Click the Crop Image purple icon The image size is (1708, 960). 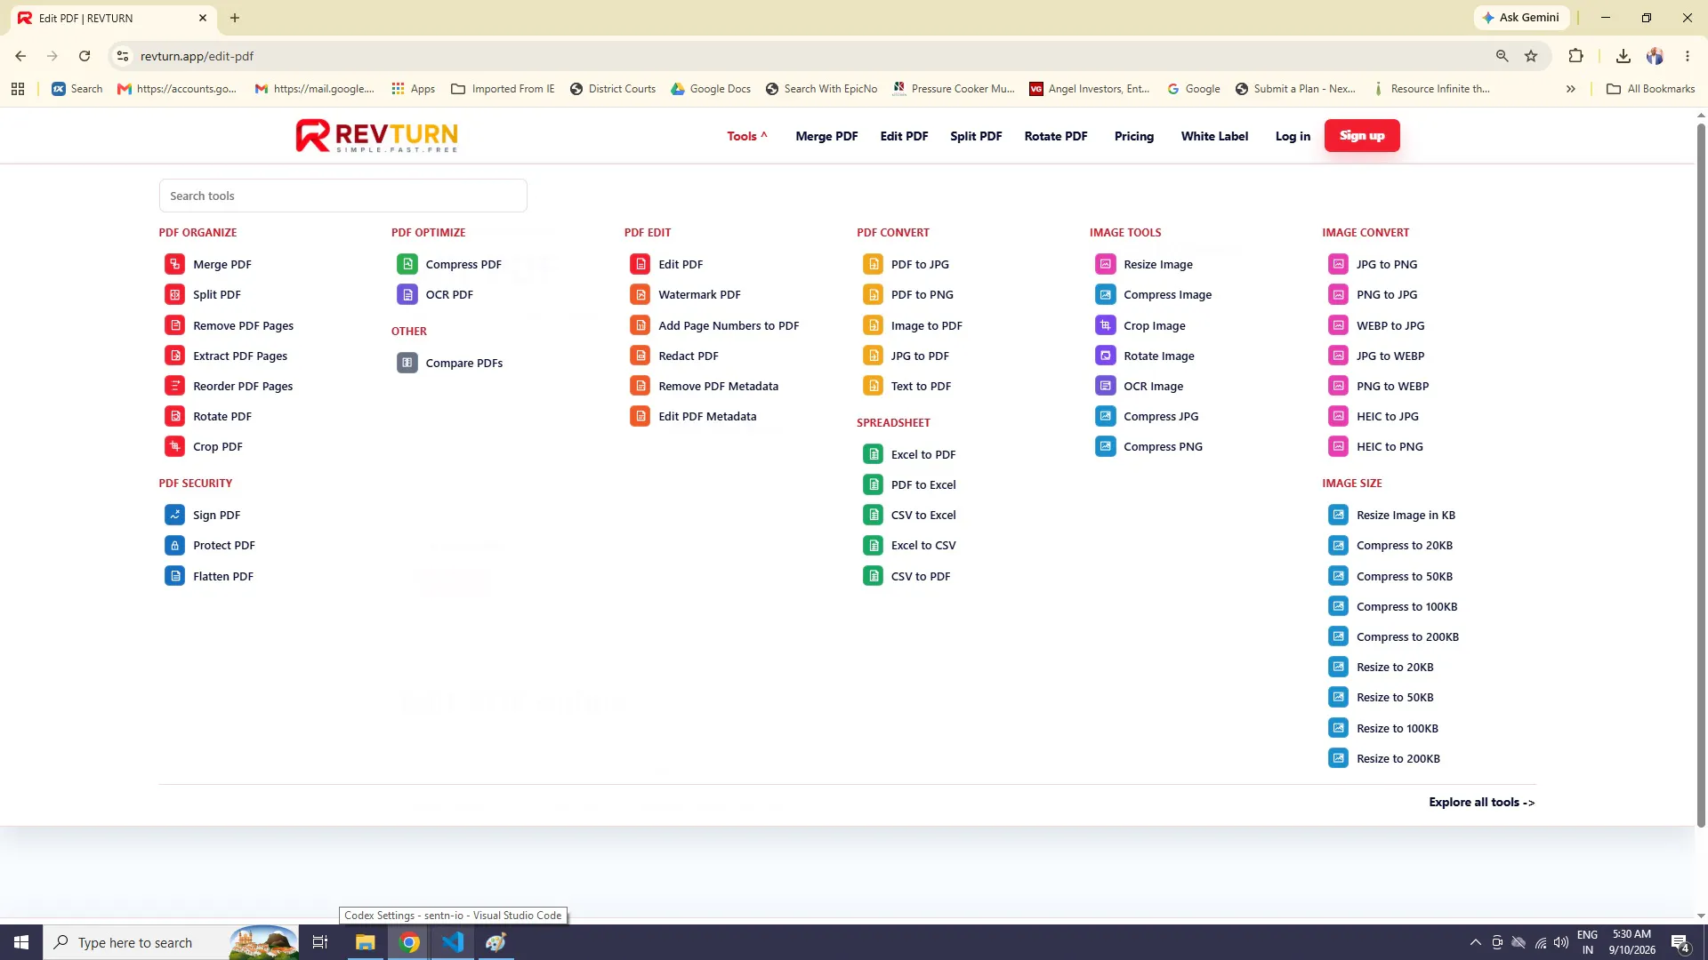point(1106,325)
